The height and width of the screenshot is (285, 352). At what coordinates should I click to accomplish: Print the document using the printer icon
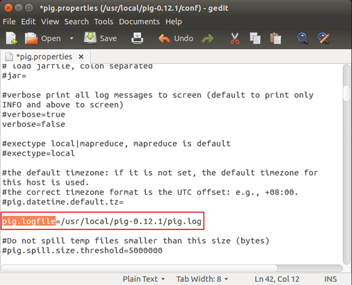pos(137,38)
